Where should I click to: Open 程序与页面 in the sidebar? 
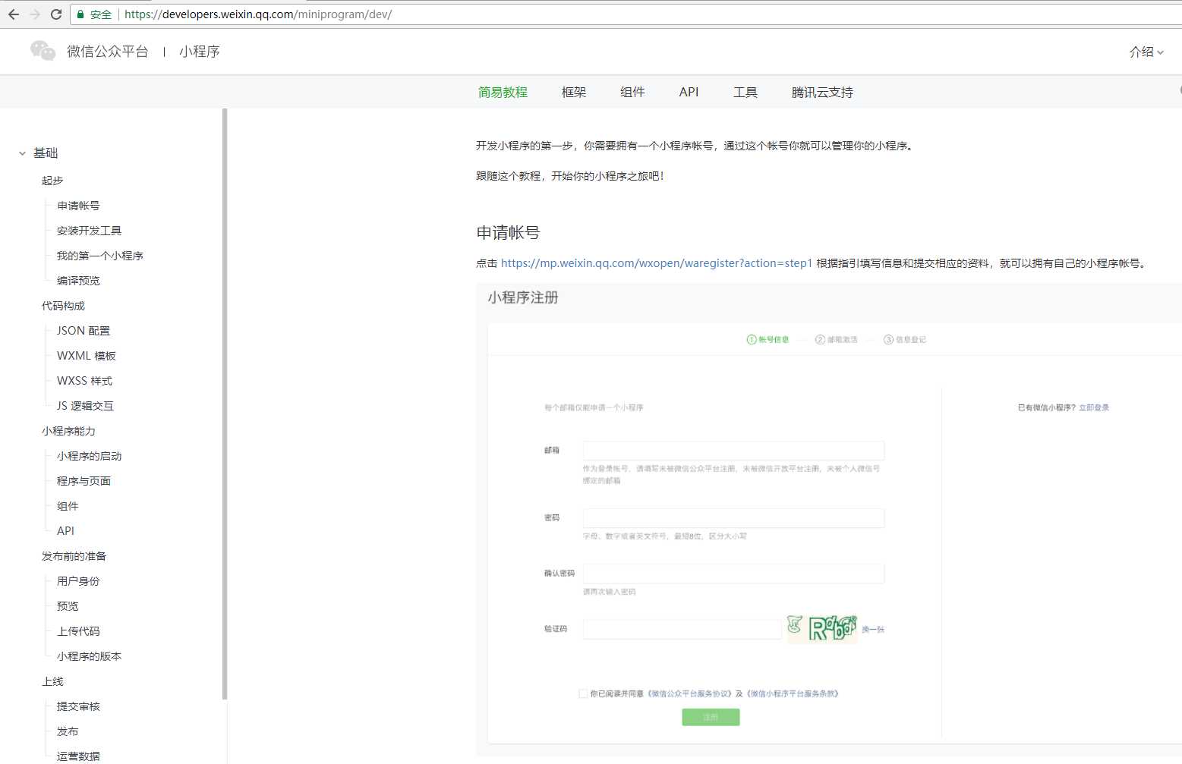(84, 481)
